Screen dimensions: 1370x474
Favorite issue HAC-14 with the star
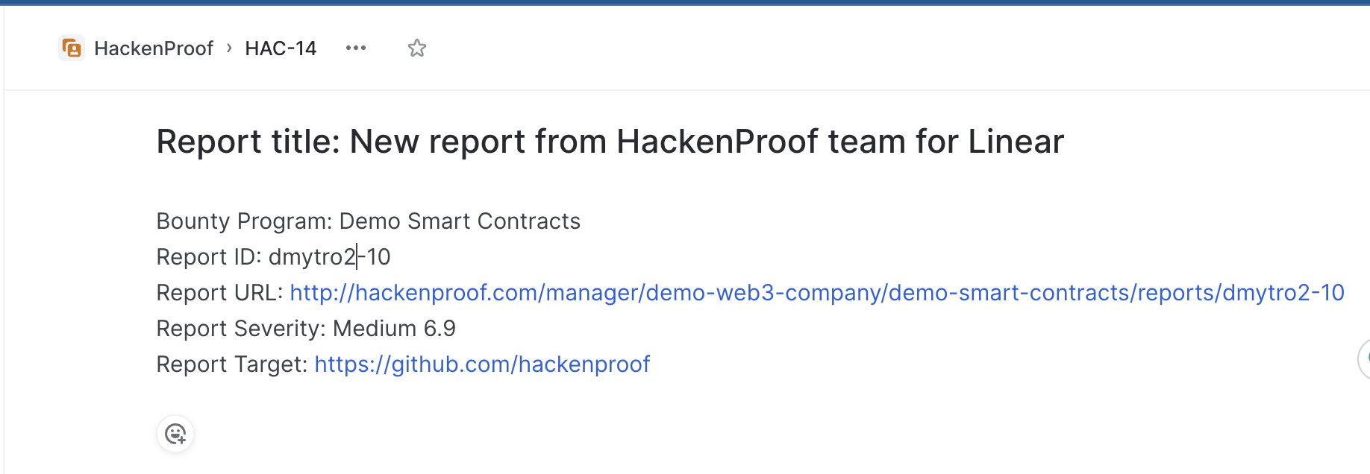point(417,48)
